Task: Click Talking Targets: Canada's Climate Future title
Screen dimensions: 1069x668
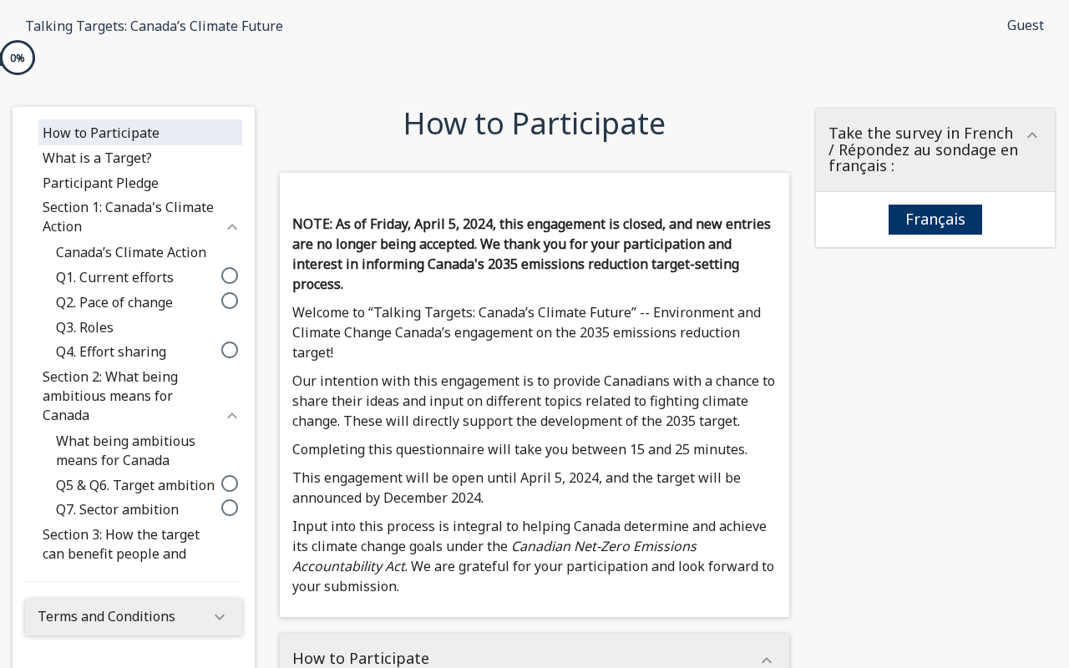Action: [154, 26]
